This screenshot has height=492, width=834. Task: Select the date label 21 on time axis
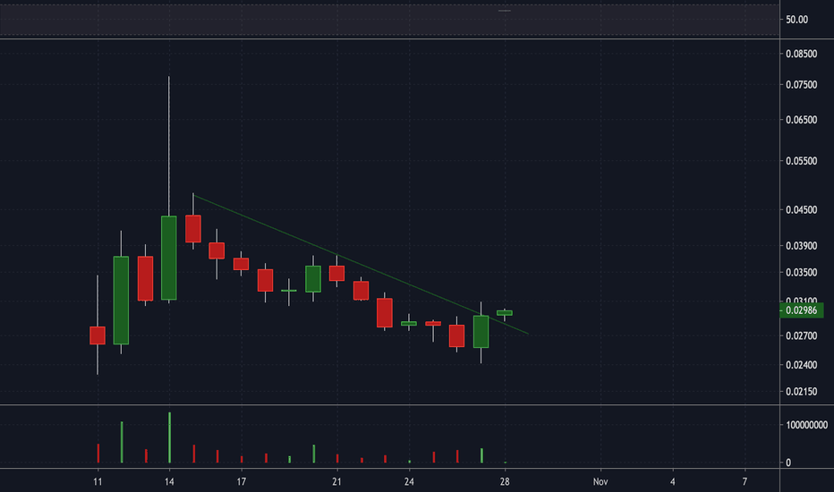pos(336,481)
